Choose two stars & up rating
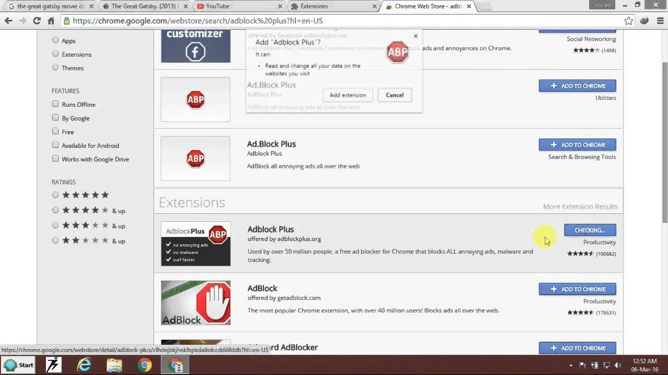The width and height of the screenshot is (668, 375). tap(55, 240)
